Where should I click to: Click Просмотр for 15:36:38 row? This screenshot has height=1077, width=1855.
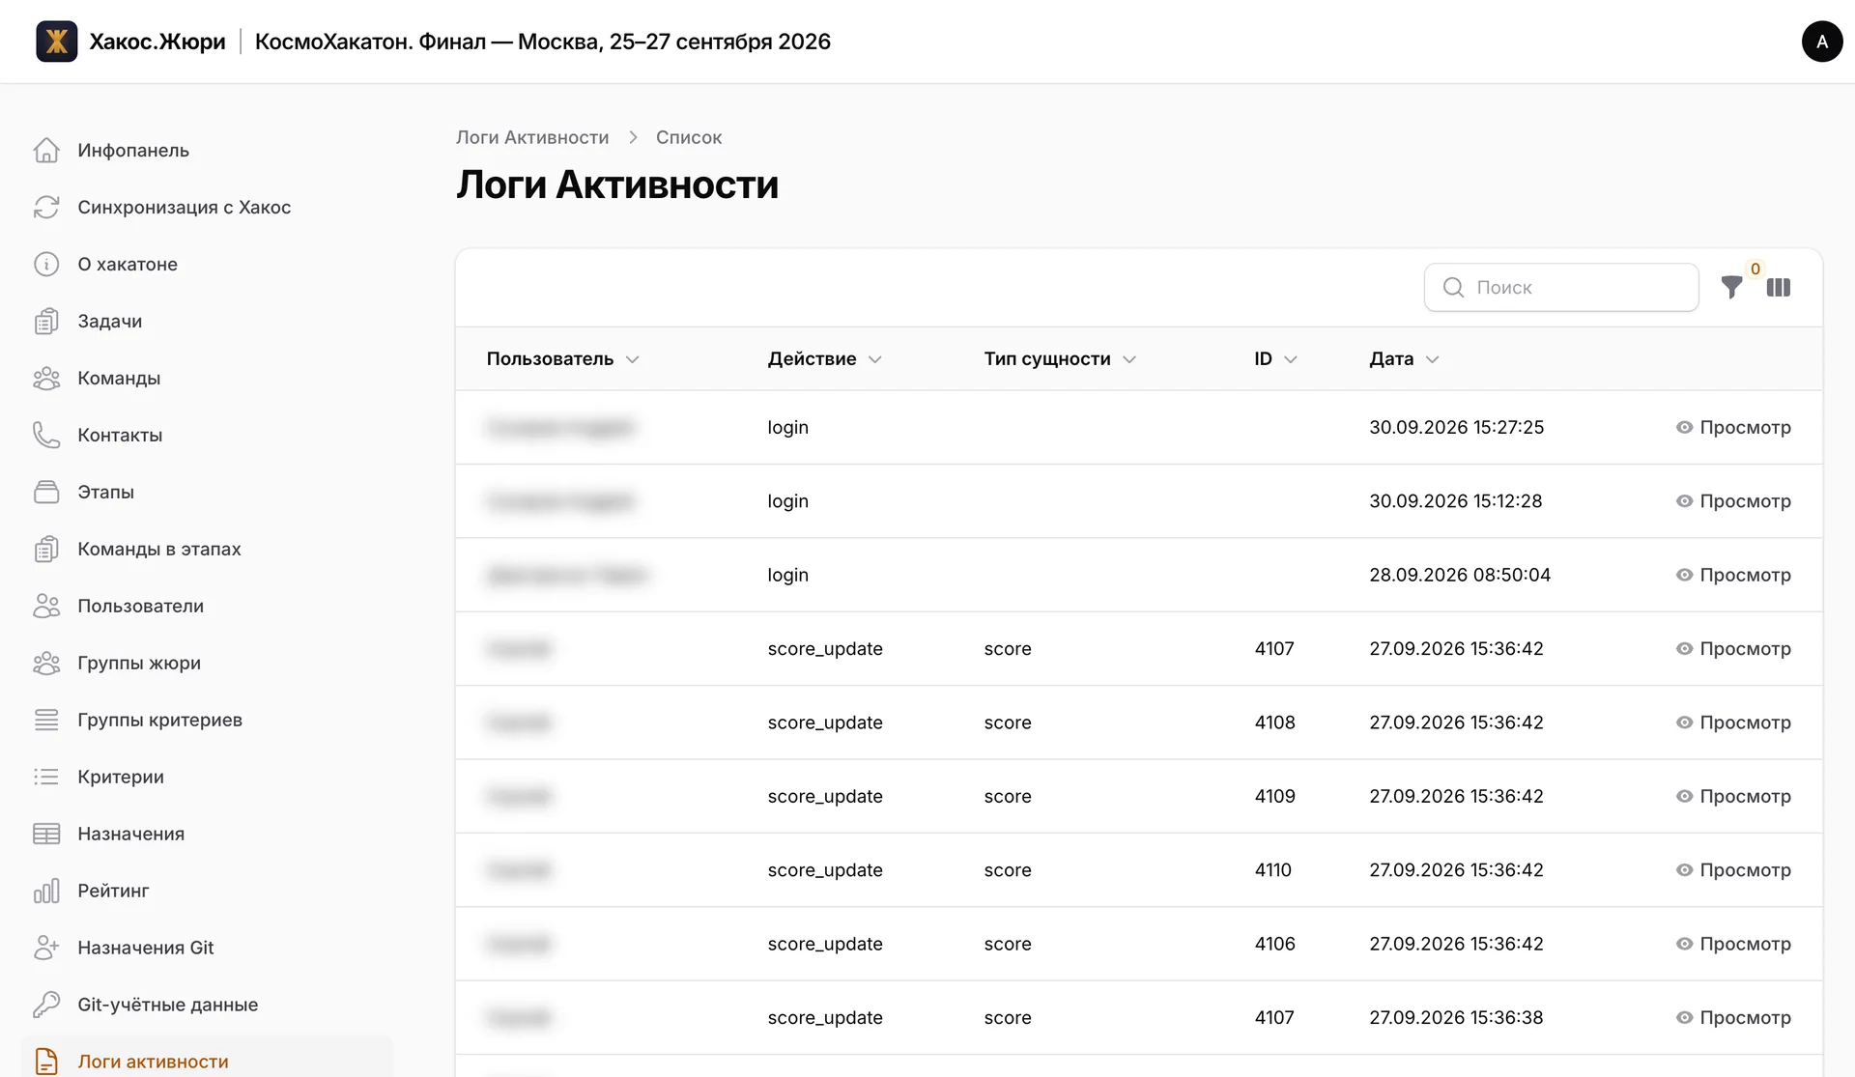(1733, 1017)
